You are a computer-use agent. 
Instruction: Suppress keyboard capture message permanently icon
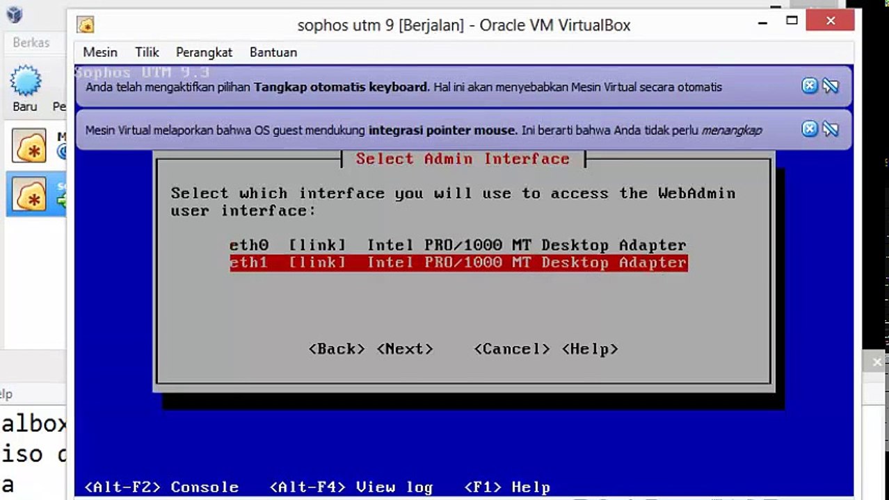(831, 86)
